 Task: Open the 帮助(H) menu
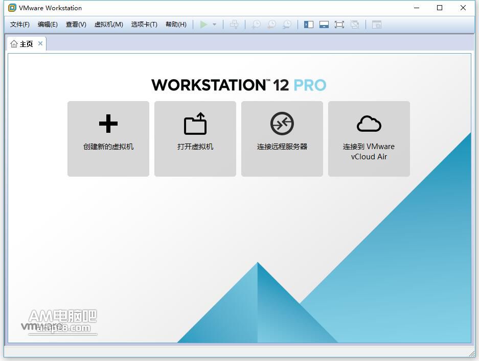coord(176,25)
